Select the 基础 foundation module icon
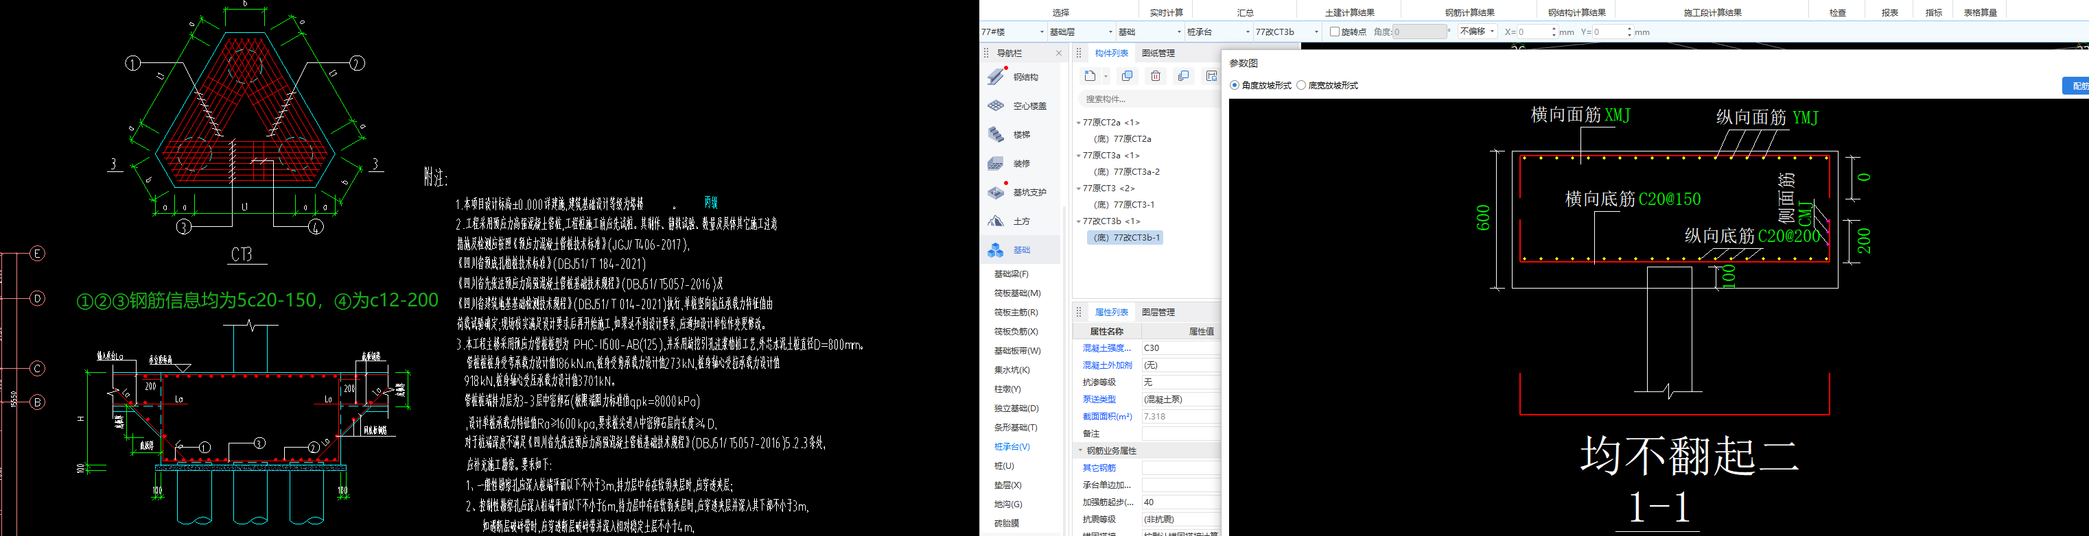 pyautogui.click(x=996, y=250)
